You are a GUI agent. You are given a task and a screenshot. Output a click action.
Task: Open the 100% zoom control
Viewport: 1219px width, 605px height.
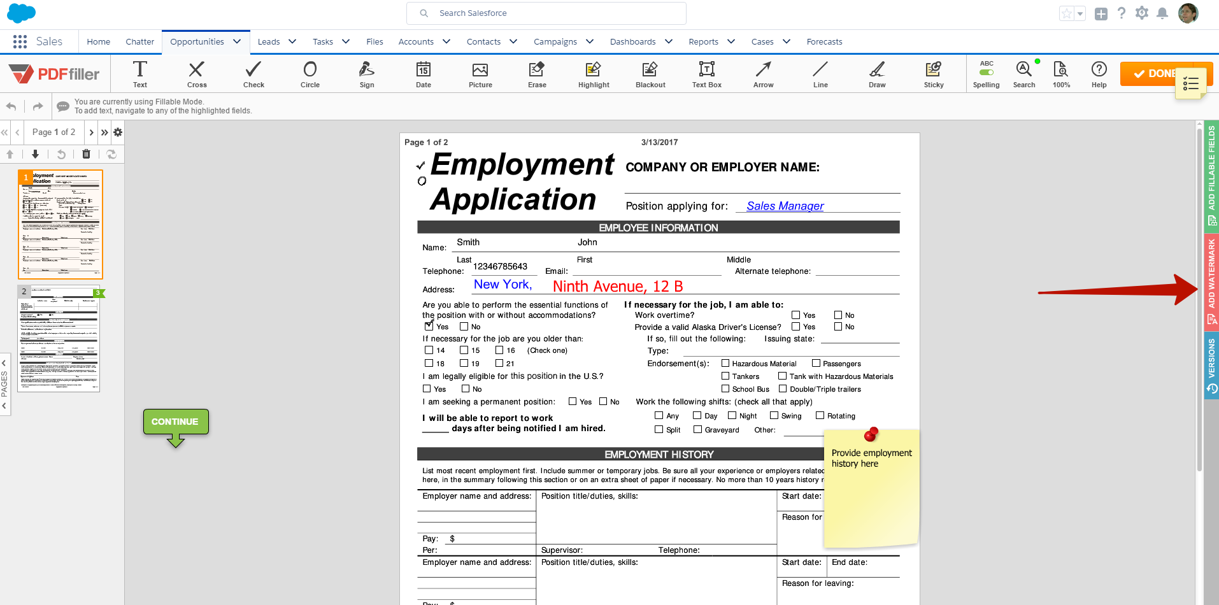pyautogui.click(x=1061, y=74)
